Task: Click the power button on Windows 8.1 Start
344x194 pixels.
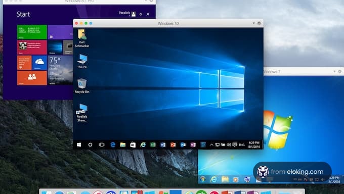Action: point(141,14)
